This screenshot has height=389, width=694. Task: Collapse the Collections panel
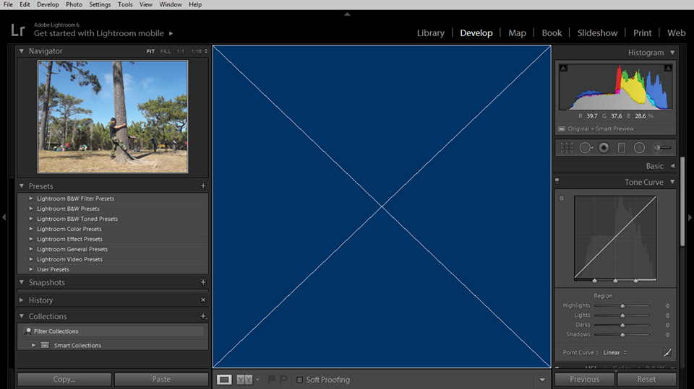(x=21, y=316)
